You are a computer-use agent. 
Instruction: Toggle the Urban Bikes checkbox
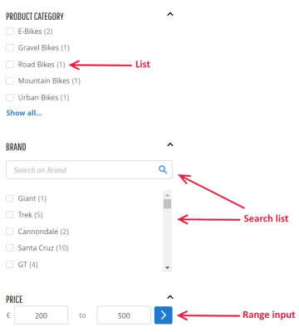[10, 97]
